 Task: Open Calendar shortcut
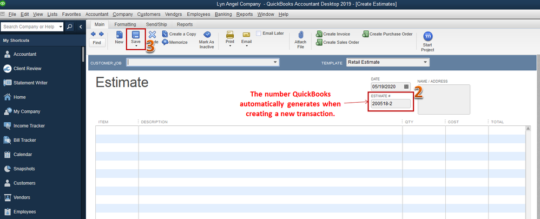pos(23,155)
